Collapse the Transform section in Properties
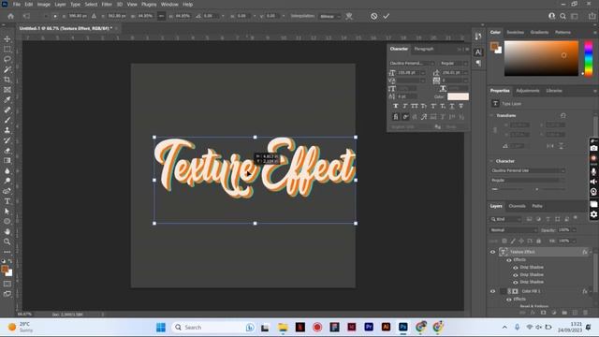 [491, 115]
